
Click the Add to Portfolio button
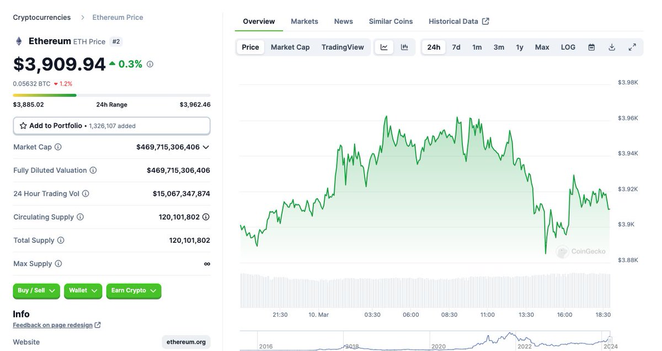[111, 126]
